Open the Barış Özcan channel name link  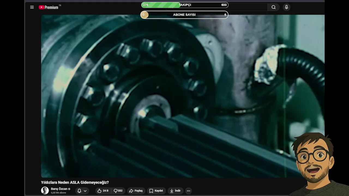[59, 189]
